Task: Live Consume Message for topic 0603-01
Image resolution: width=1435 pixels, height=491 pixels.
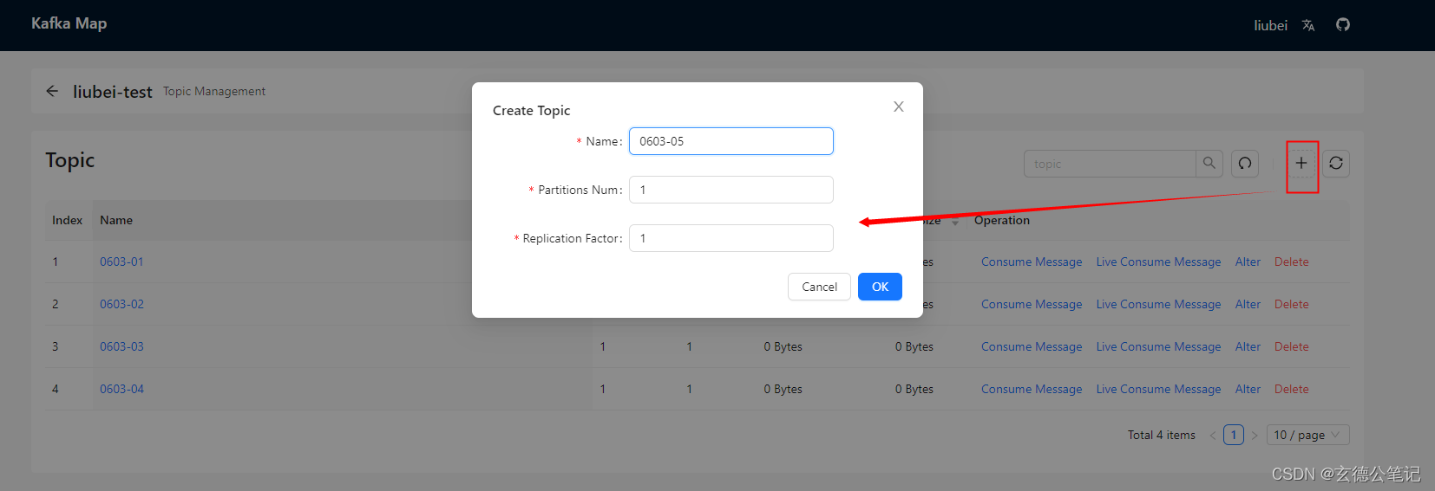Action: [x=1158, y=262]
